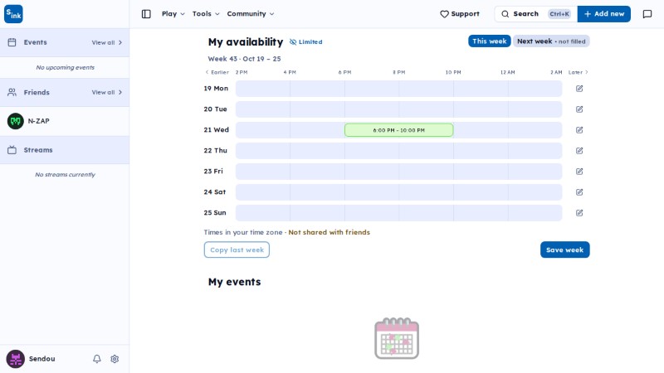Open Sendou user avatar
Viewport: 664px width, 373px height.
pyautogui.click(x=16, y=359)
